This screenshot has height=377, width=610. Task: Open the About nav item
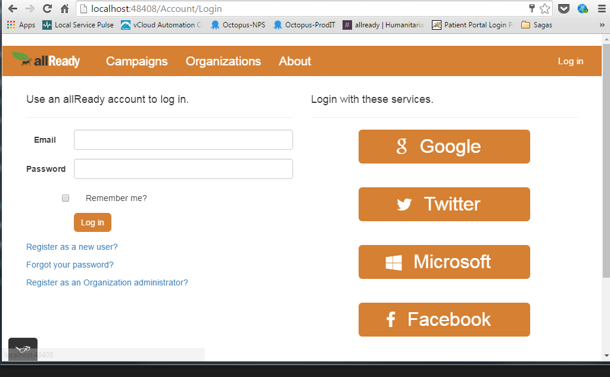295,61
